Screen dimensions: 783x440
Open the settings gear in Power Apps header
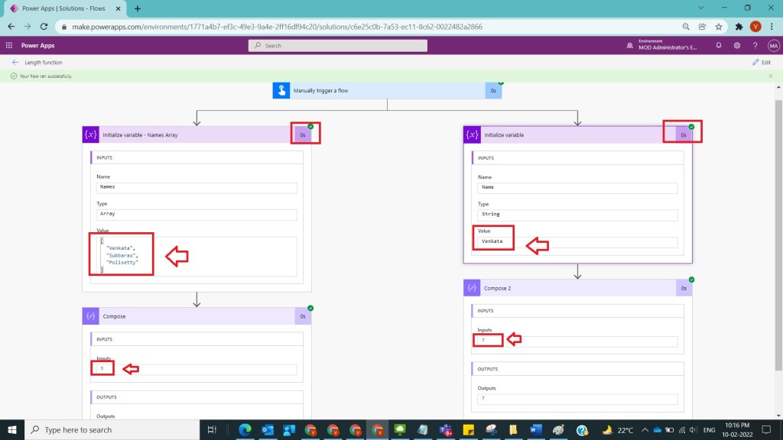click(x=737, y=46)
